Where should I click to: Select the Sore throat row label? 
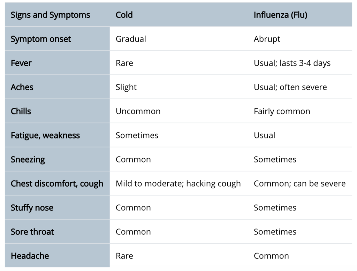tap(32, 232)
